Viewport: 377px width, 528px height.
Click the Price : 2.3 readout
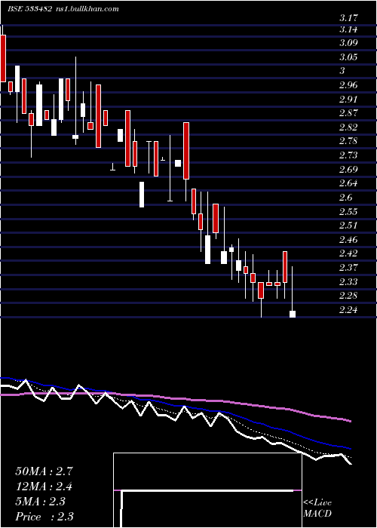pos(44,517)
